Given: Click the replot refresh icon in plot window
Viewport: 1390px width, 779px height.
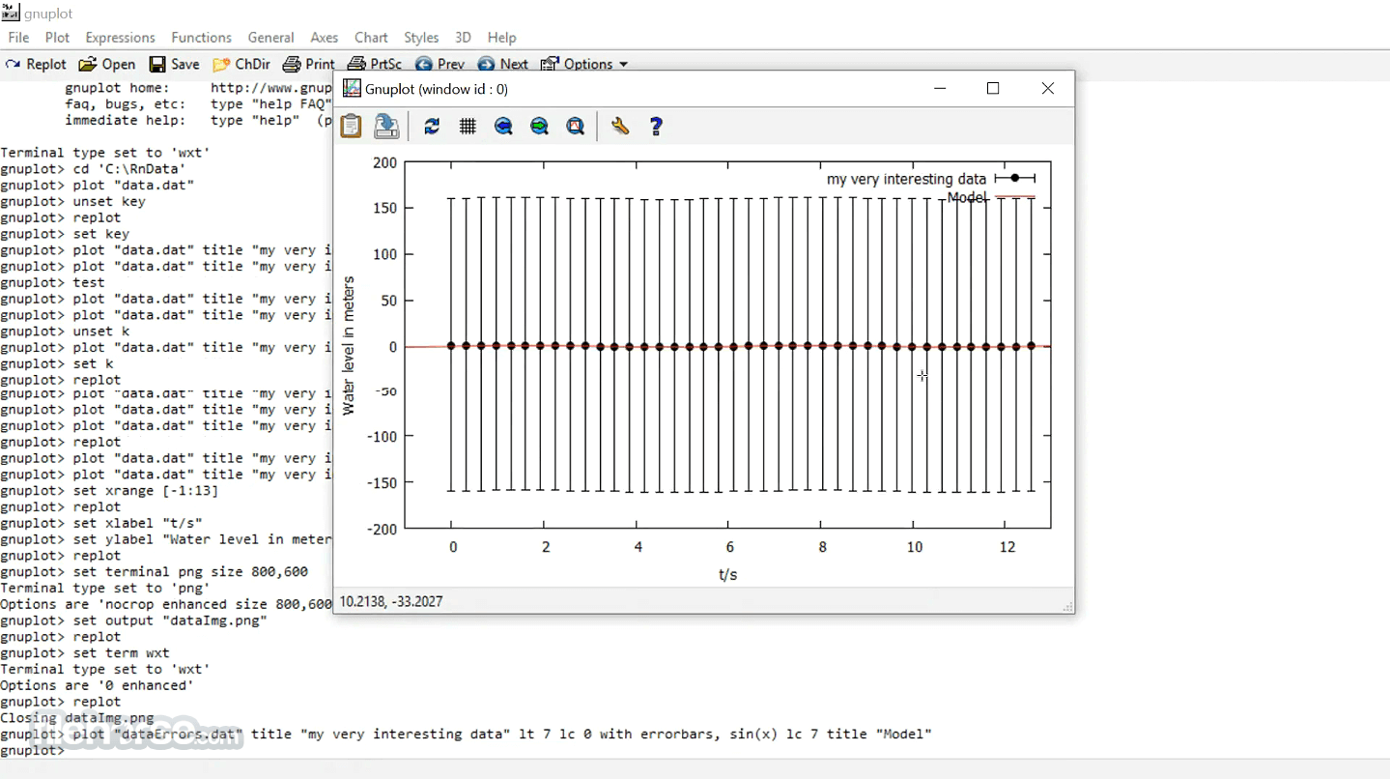Looking at the screenshot, I should tap(432, 127).
